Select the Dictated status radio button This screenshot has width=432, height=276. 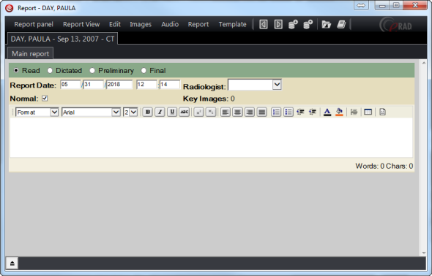point(50,71)
